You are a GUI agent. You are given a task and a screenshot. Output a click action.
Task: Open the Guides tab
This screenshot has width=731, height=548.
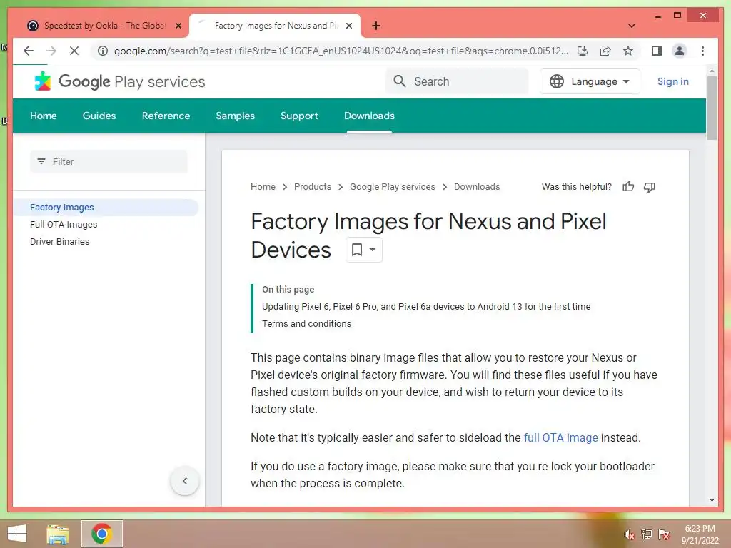click(x=99, y=116)
